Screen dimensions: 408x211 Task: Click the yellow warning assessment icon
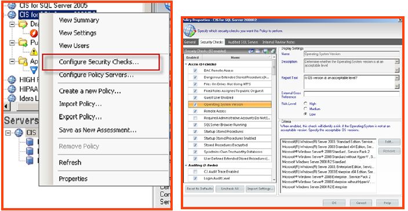(x=34, y=52)
